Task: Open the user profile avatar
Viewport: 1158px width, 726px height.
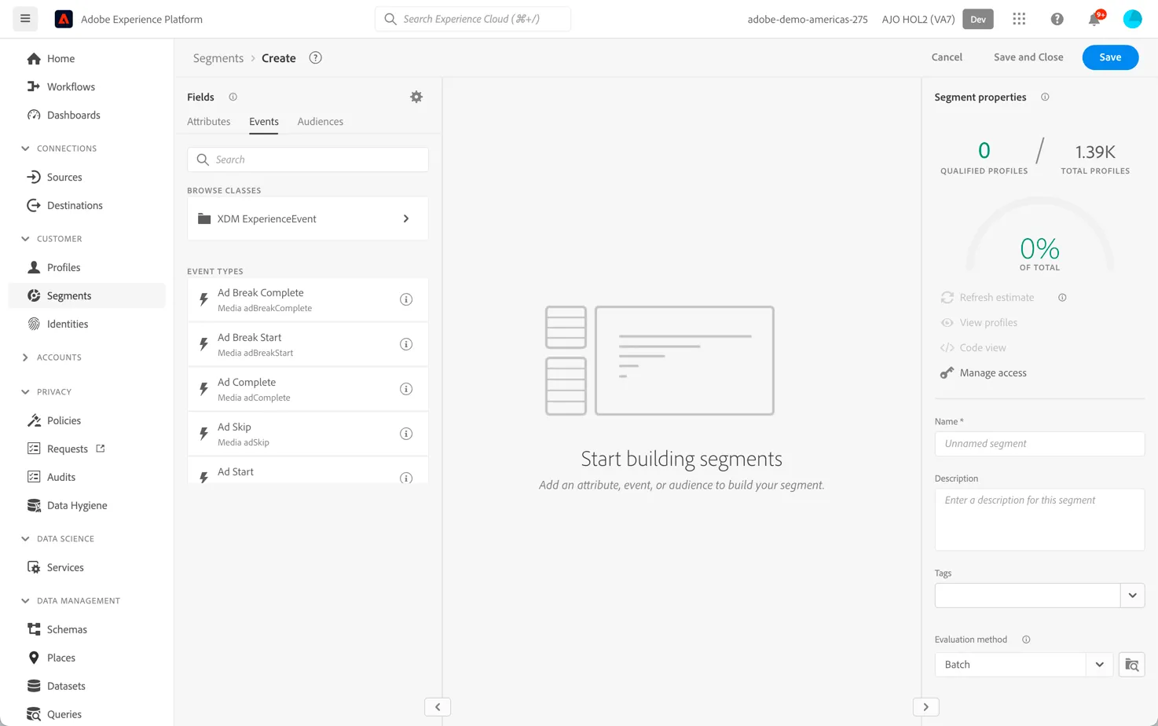Action: click(1132, 19)
